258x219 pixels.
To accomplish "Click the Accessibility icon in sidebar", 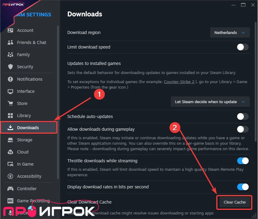I will [11, 176].
